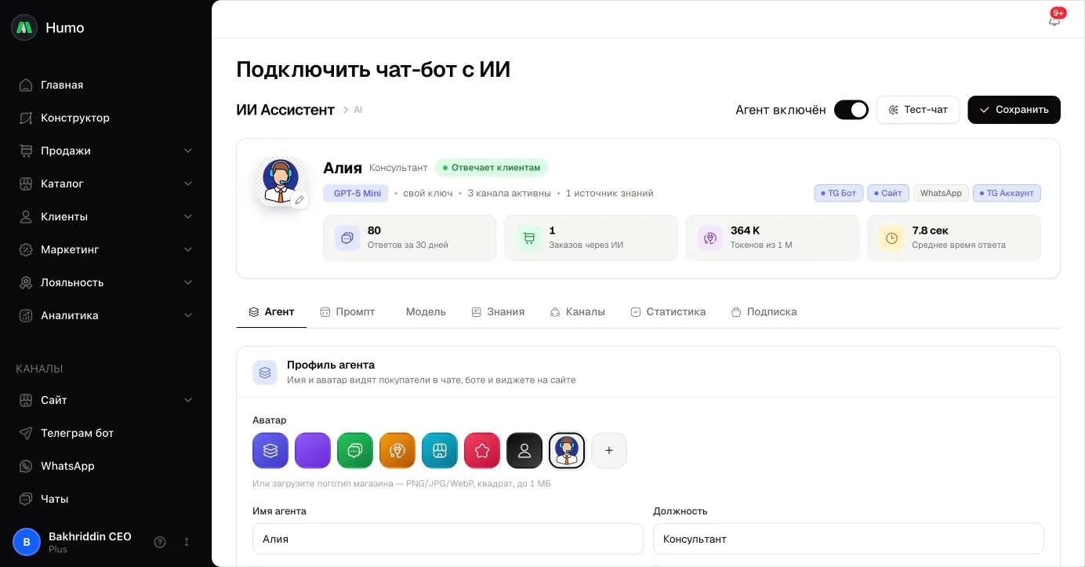Select the headset operator avatar thumbnail
Image resolution: width=1085 pixels, height=567 pixels.
(567, 451)
